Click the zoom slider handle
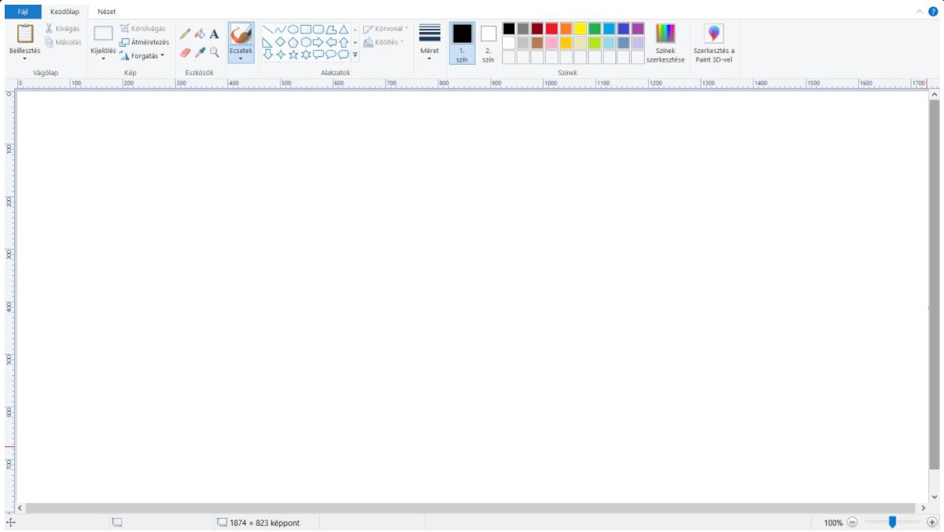The image size is (944, 532). click(892, 523)
